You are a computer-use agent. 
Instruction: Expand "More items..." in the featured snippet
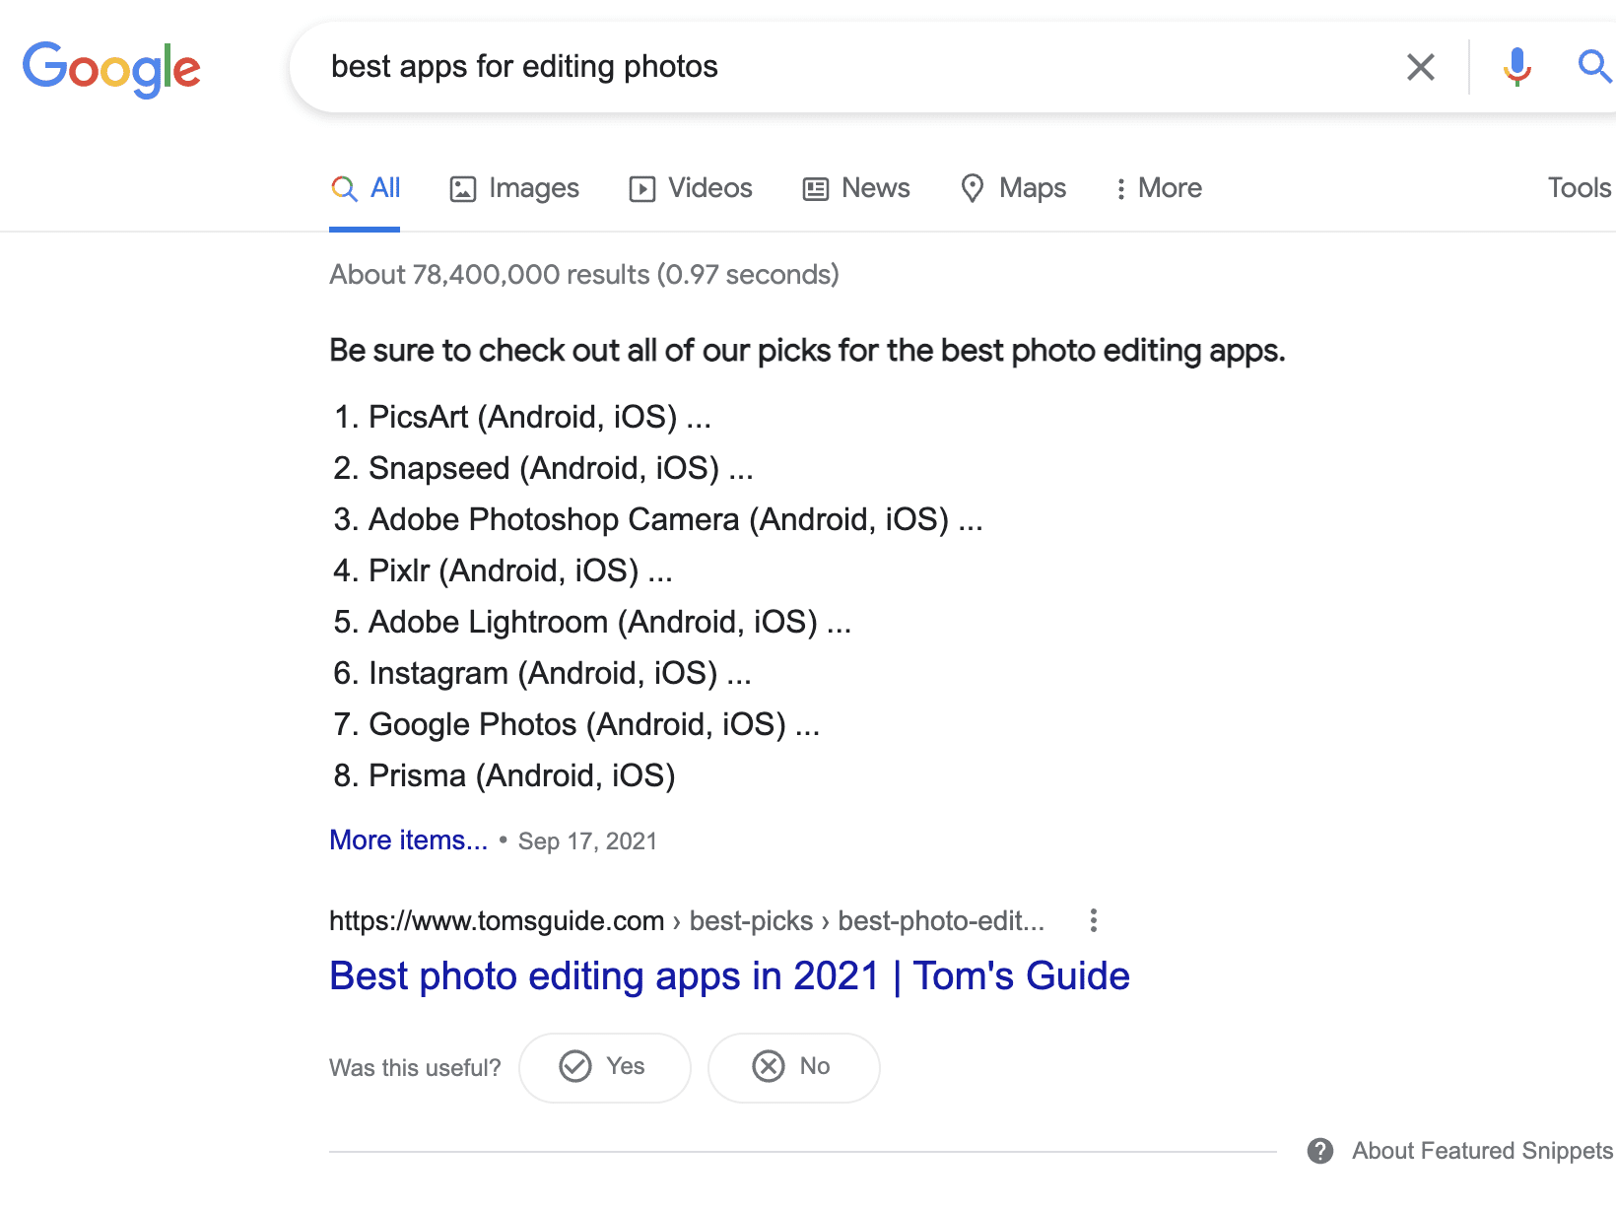pyautogui.click(x=408, y=839)
